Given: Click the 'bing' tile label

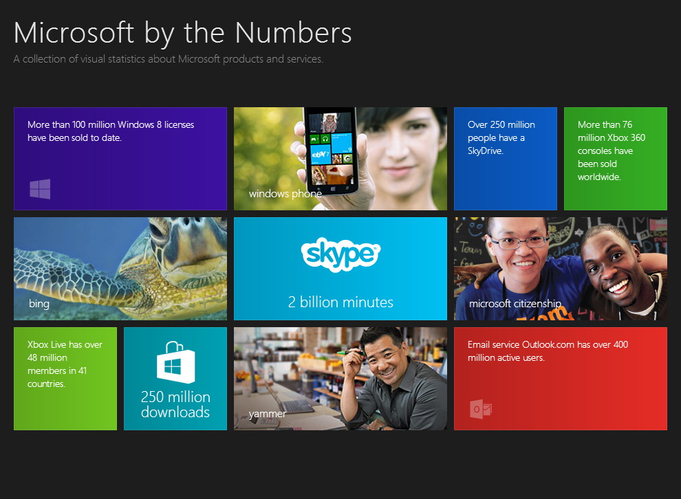Looking at the screenshot, I should (x=39, y=304).
